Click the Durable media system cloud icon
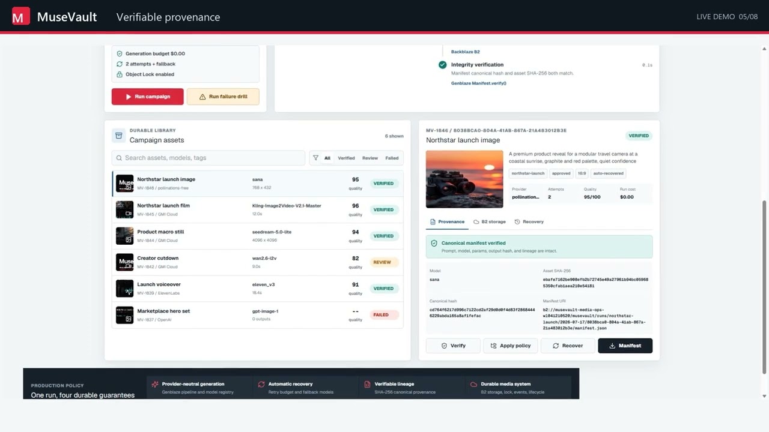Viewport: 769px width, 432px height. click(473, 384)
